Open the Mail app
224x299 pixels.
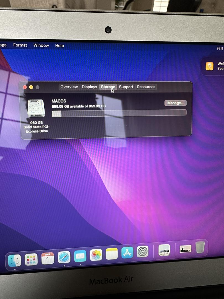pos(80,256)
